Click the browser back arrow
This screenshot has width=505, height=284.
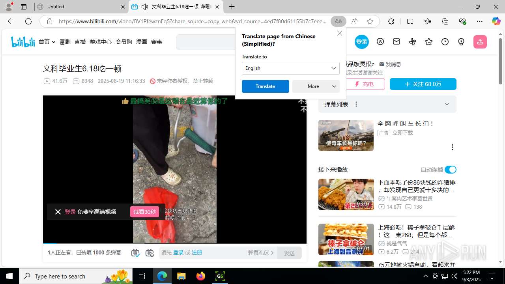coord(11,21)
